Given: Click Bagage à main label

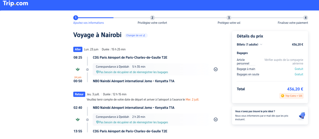Looking at the screenshot, I should pos(246,69).
